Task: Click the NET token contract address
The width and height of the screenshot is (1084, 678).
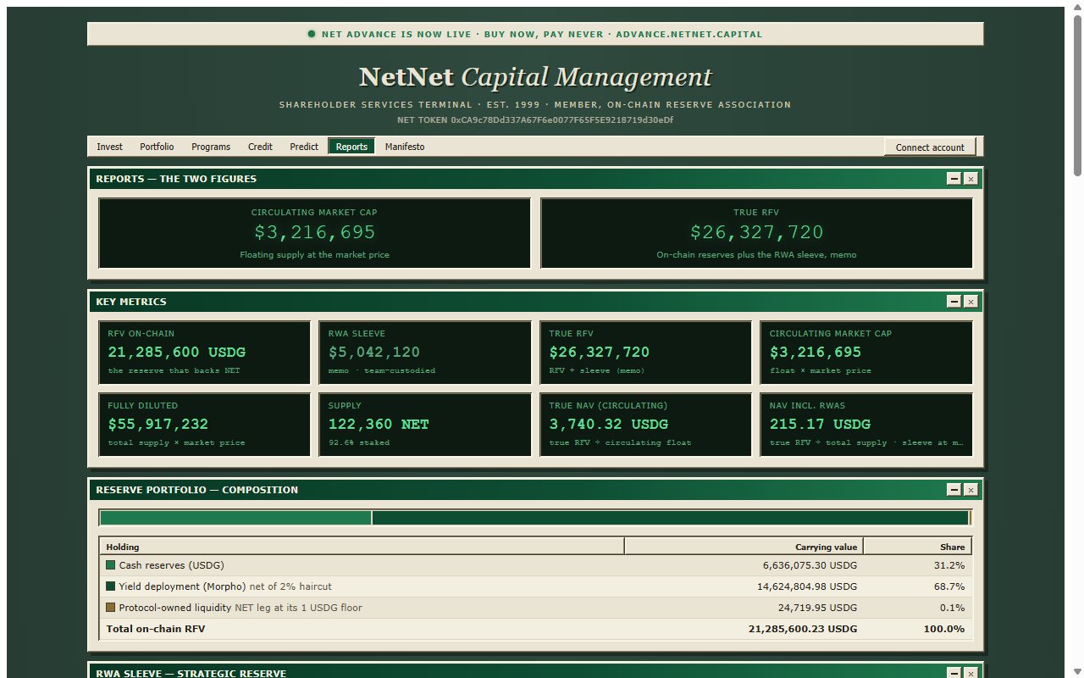Action: click(561, 120)
